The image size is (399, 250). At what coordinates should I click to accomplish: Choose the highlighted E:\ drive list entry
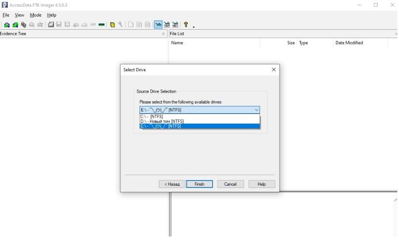click(x=200, y=126)
